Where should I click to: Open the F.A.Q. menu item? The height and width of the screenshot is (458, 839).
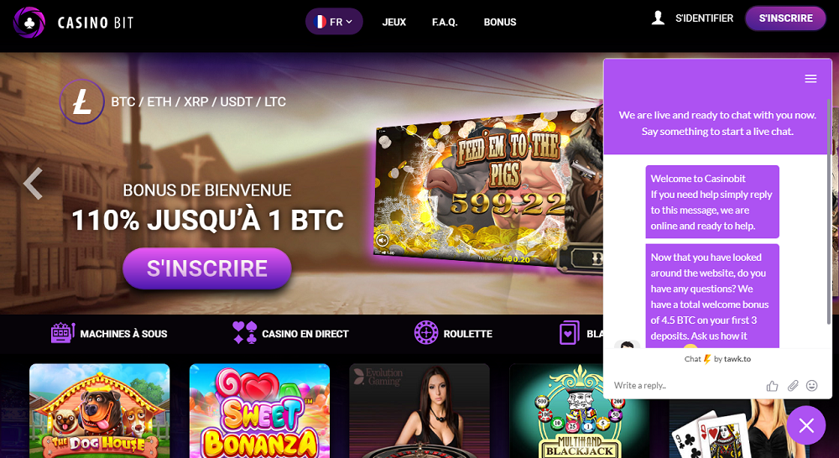click(x=445, y=22)
